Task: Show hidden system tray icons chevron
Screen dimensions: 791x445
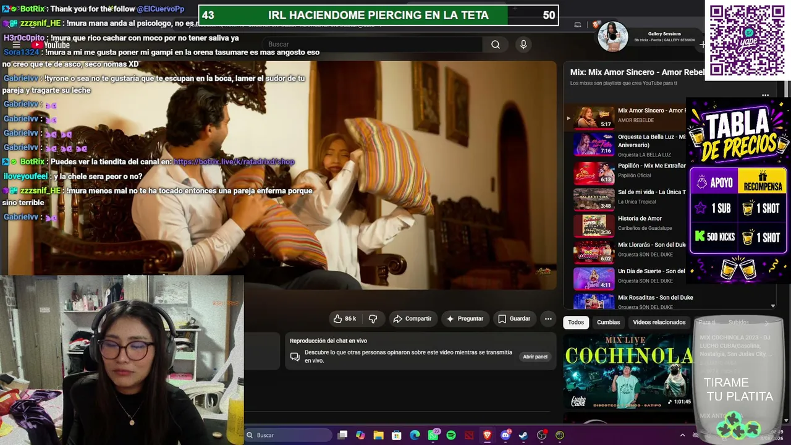Action: [682, 435]
